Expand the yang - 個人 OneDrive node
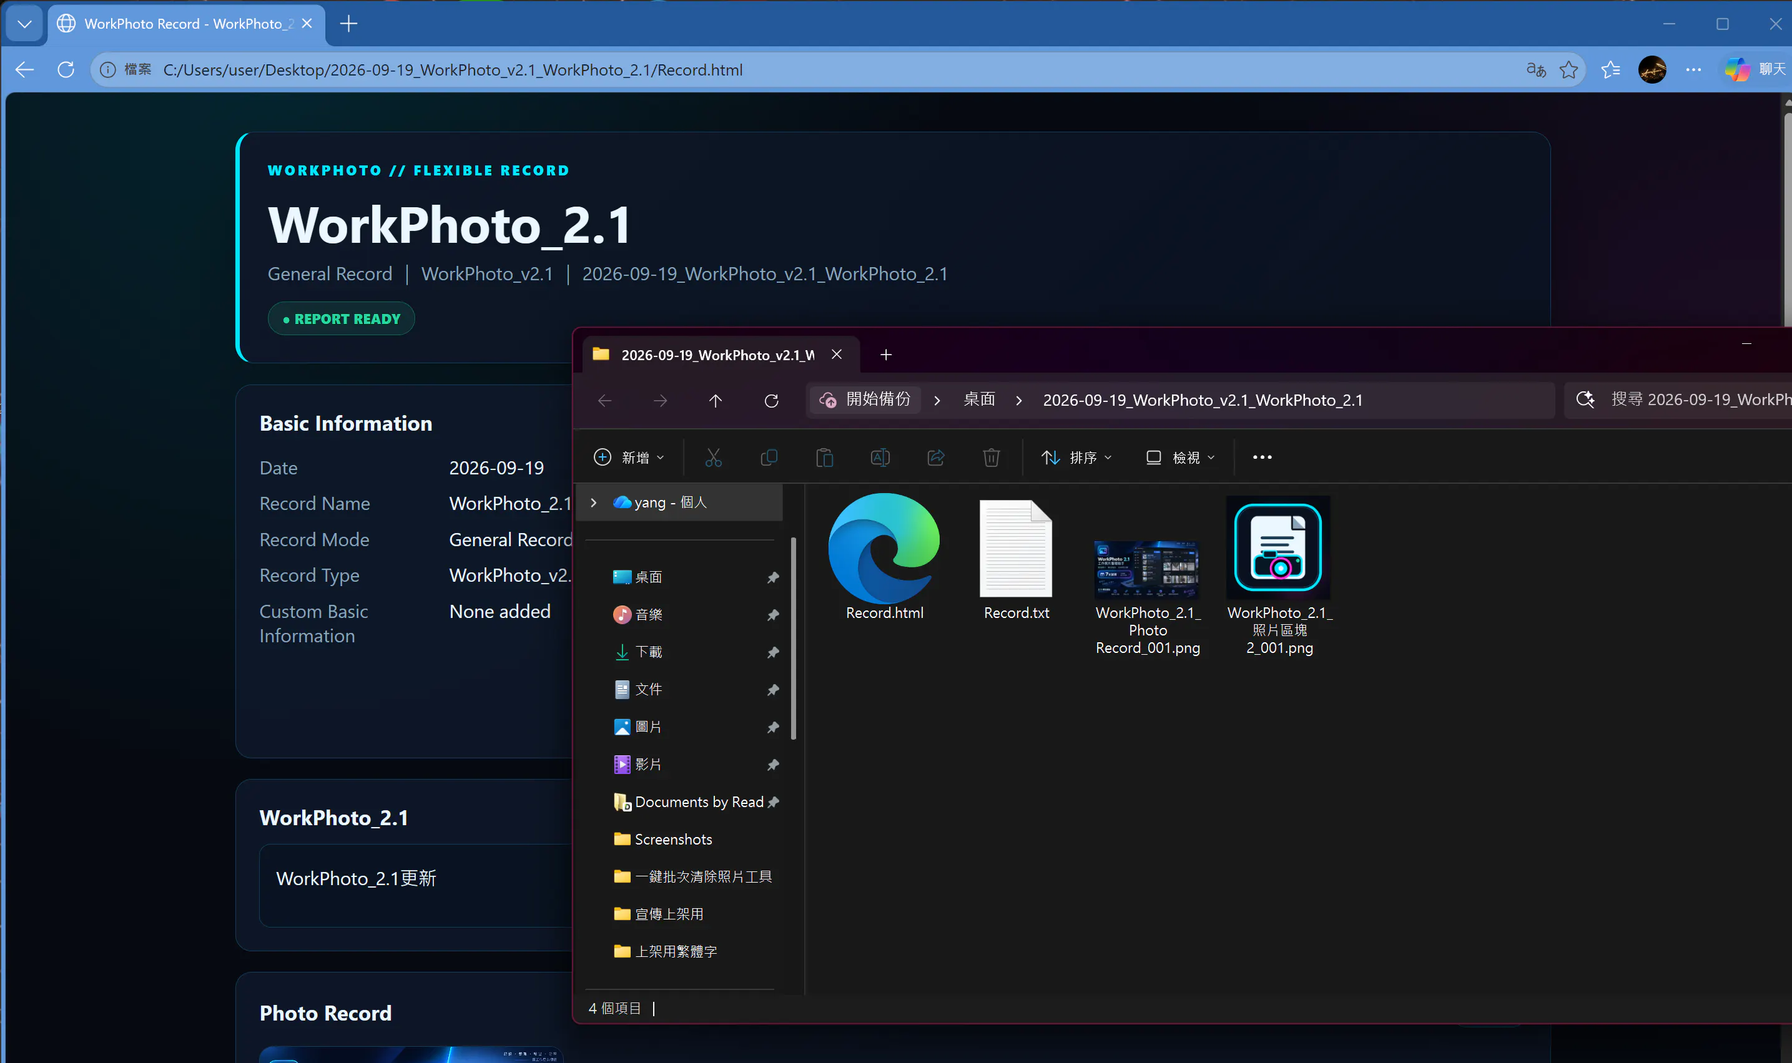The image size is (1792, 1063). click(593, 503)
